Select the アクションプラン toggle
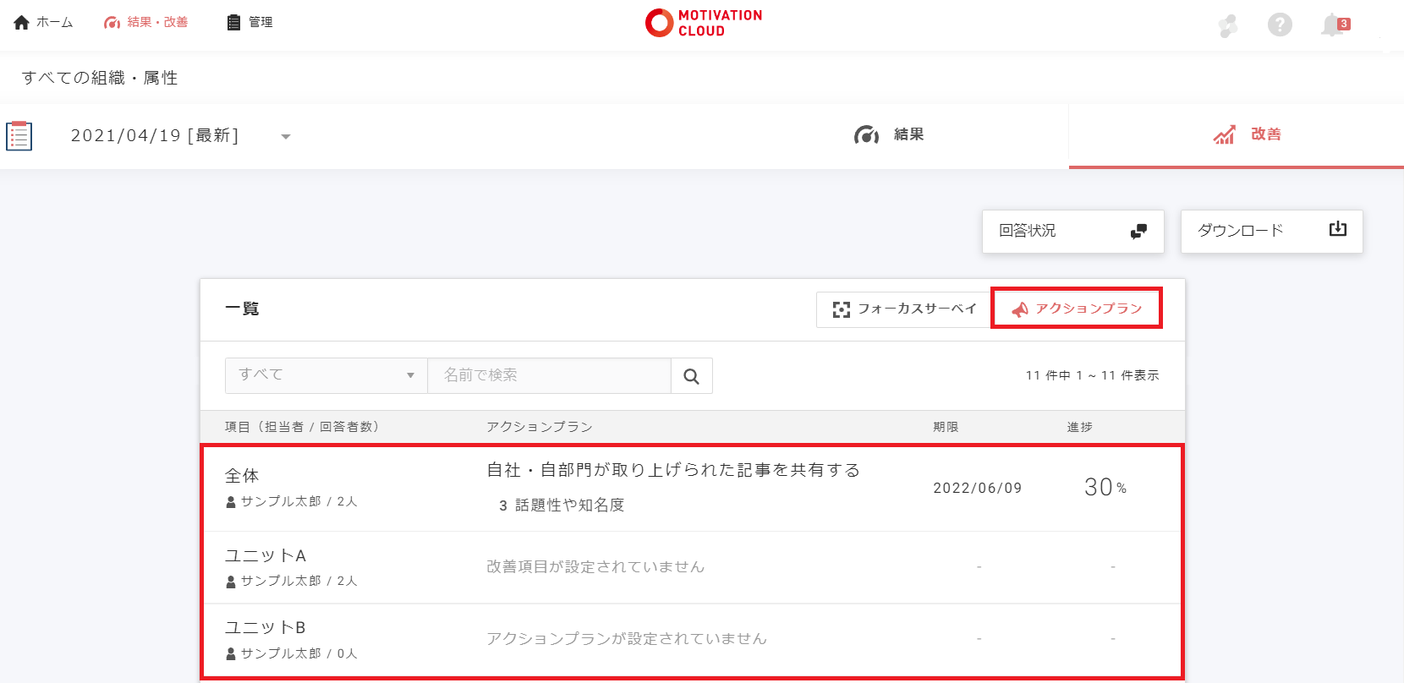The height and width of the screenshot is (683, 1404). [x=1077, y=309]
